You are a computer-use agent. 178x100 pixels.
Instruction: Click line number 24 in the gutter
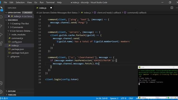(x=39, y=64)
